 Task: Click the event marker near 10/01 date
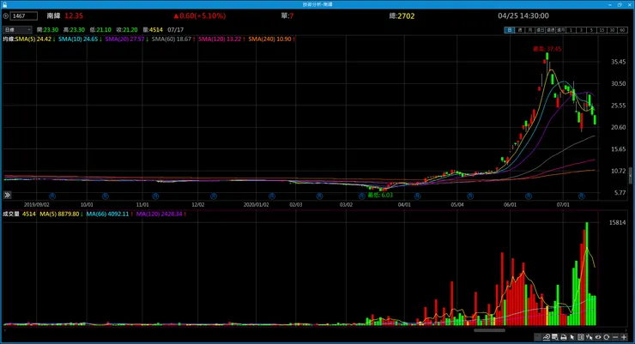[x=106, y=196]
